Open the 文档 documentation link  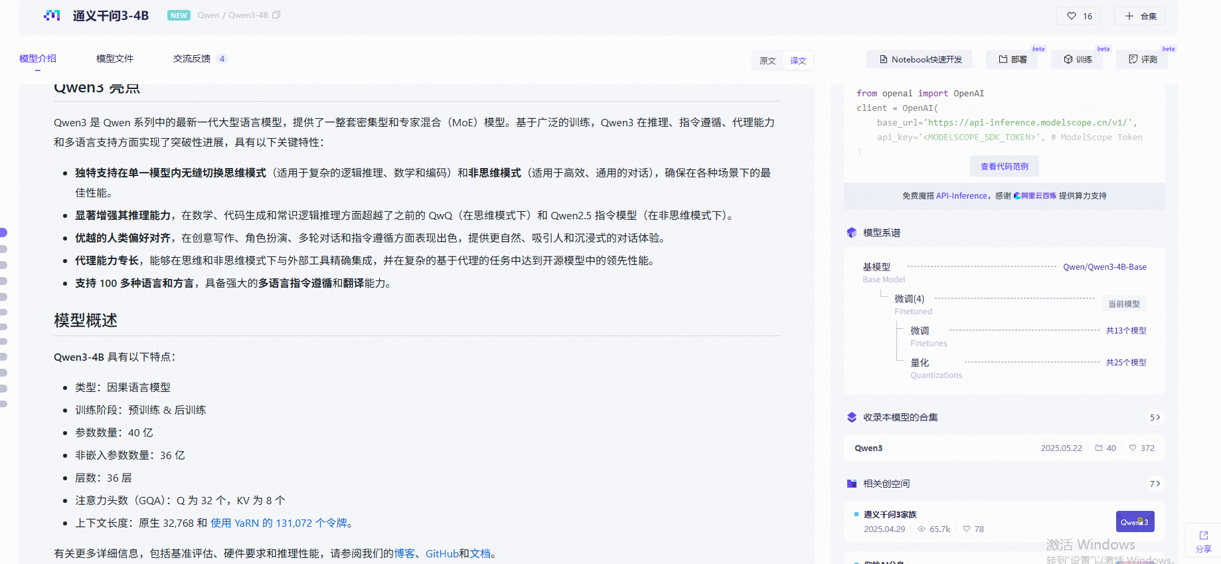pyautogui.click(x=481, y=553)
